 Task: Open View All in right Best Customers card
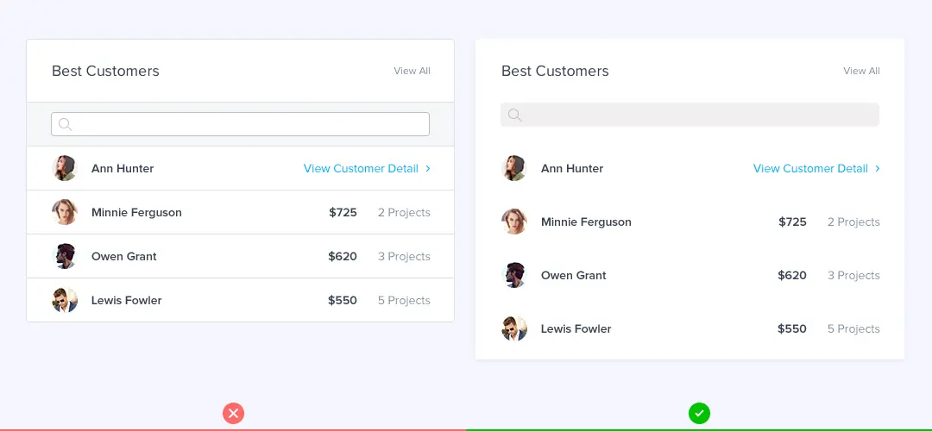tap(861, 71)
